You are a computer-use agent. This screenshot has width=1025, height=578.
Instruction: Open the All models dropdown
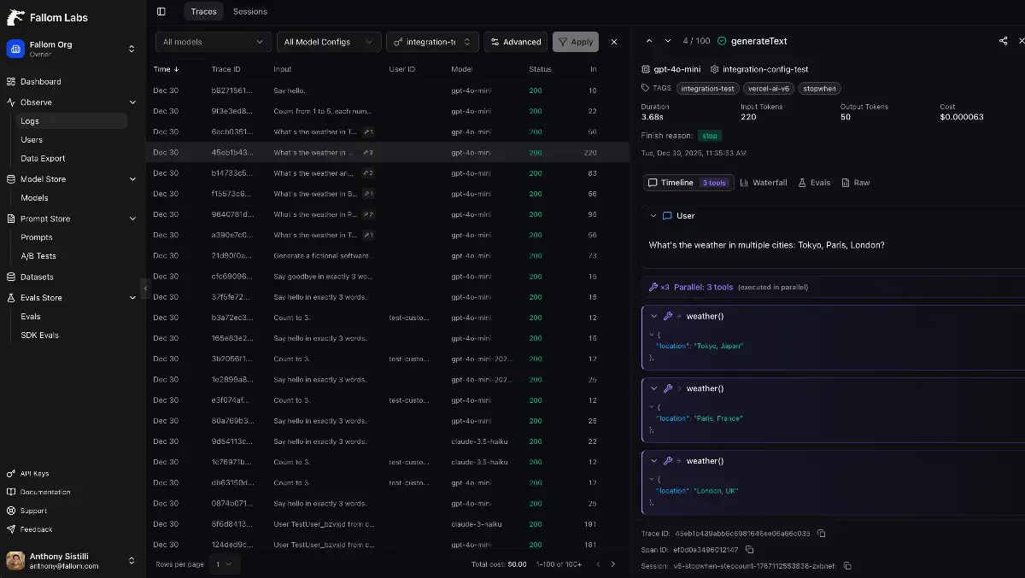coord(213,41)
